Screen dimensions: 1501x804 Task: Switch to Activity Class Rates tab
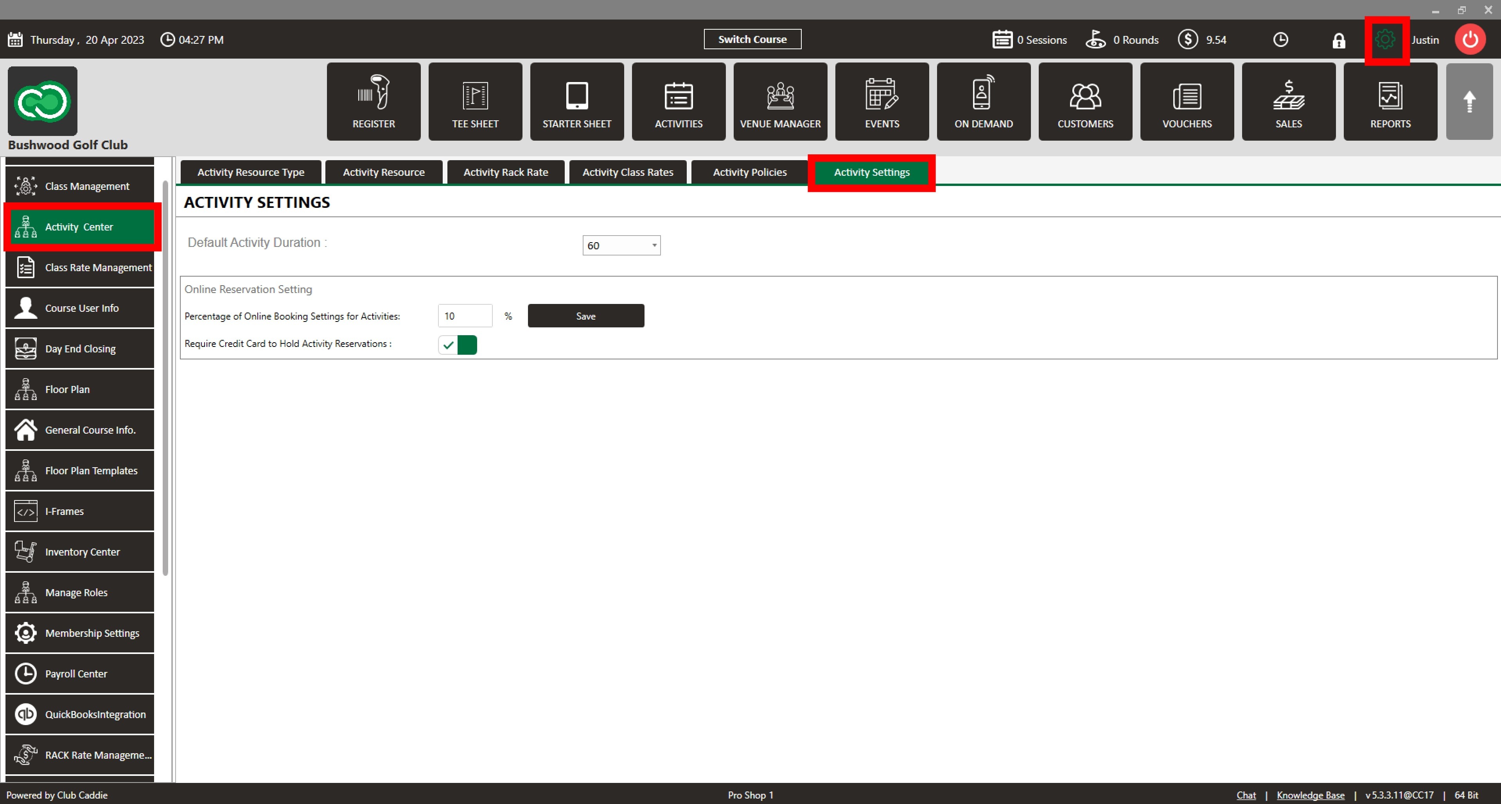tap(628, 172)
